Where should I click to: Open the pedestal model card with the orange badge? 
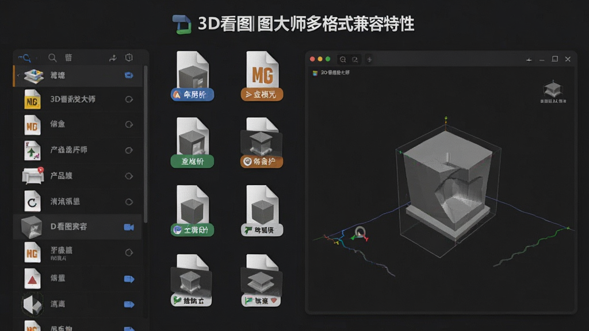coord(262,143)
